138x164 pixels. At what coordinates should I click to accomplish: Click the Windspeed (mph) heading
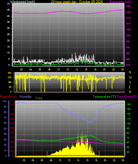pyautogui.click(x=22, y=2)
